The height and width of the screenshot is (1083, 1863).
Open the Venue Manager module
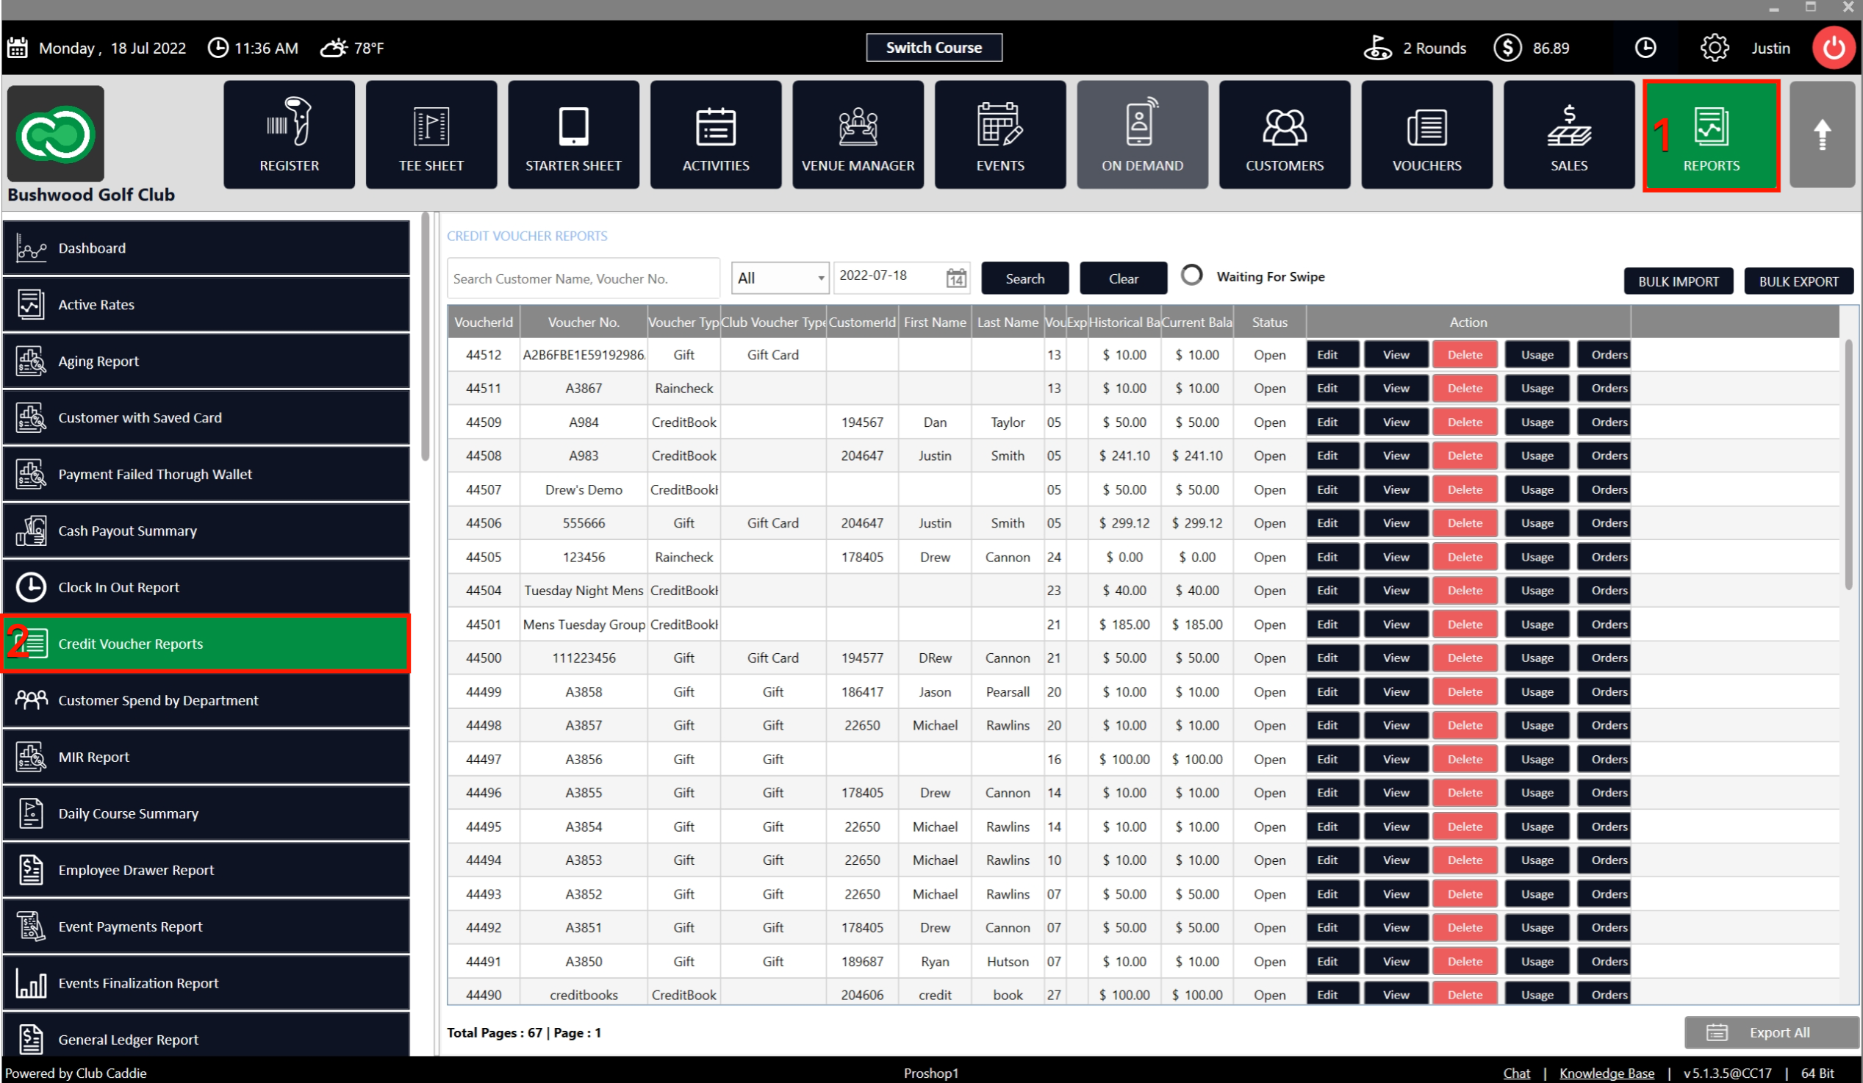click(x=858, y=134)
